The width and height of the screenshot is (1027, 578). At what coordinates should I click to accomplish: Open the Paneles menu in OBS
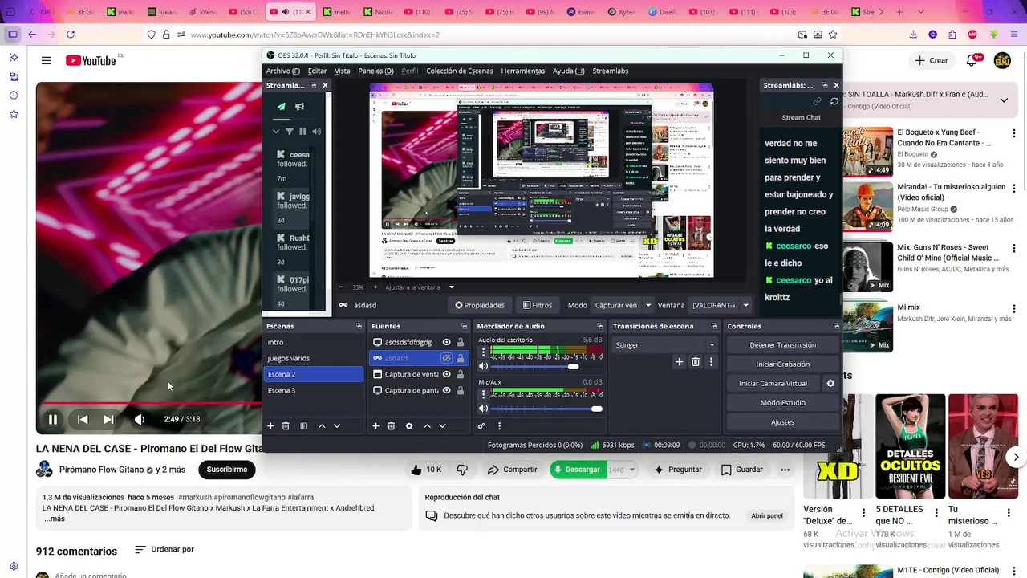point(375,71)
